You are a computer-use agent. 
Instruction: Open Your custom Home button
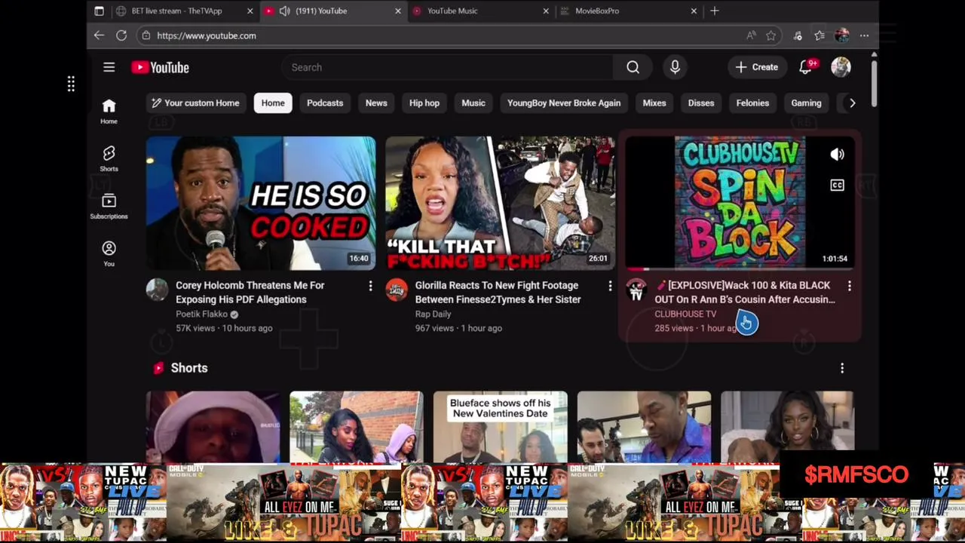196,103
